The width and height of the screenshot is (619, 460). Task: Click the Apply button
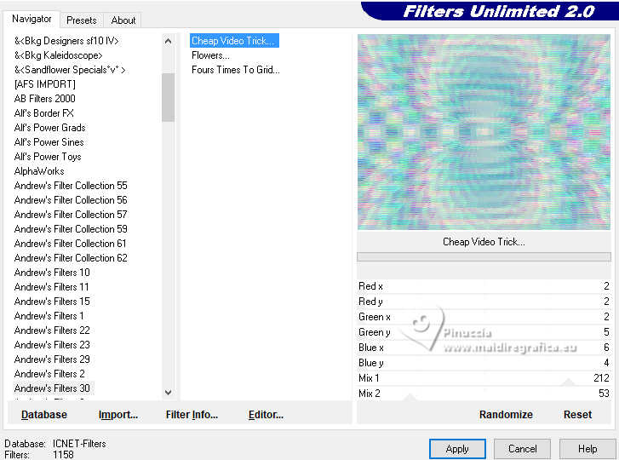coord(457,449)
